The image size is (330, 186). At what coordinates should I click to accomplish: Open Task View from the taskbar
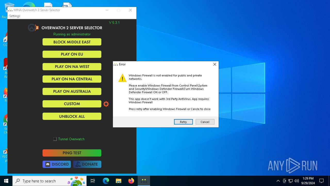93,181
